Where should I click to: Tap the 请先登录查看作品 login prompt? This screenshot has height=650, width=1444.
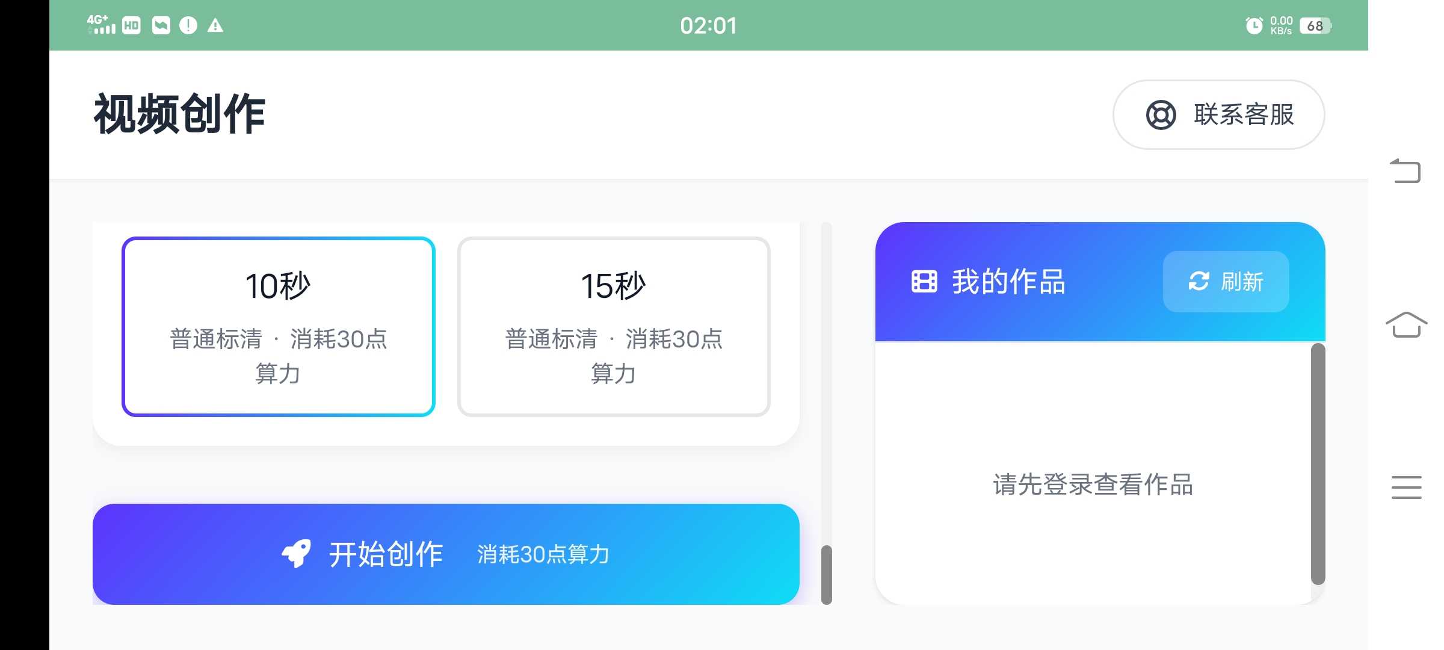tap(1093, 484)
